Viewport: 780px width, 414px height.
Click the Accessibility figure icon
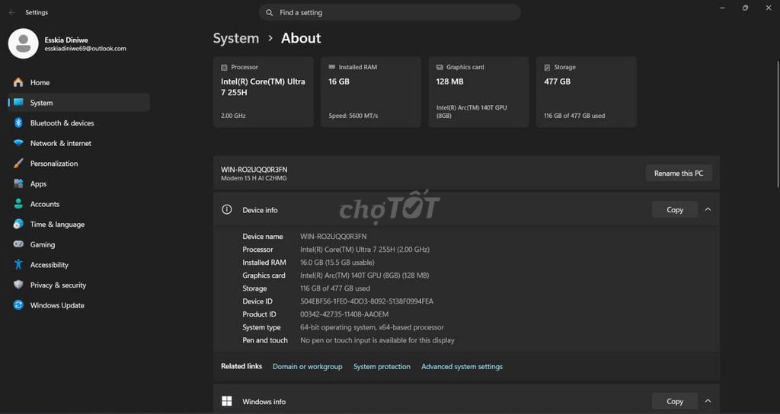click(18, 264)
